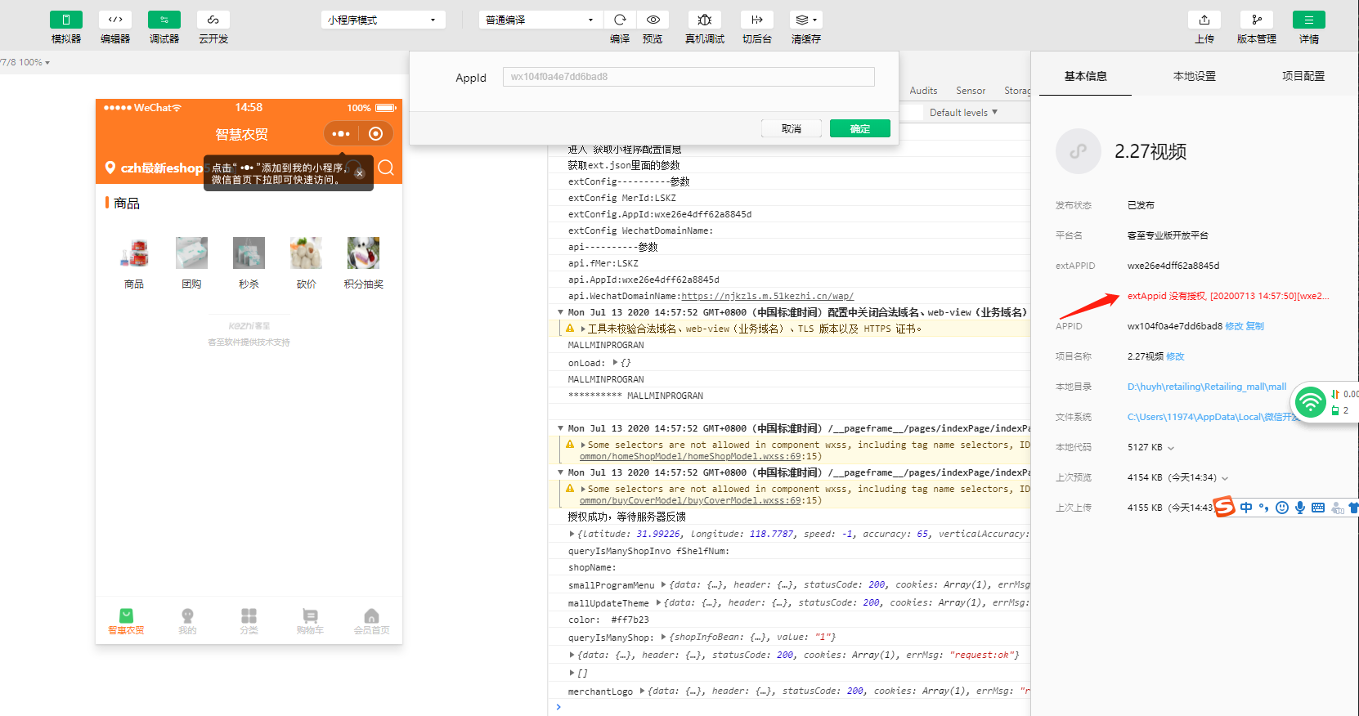The image size is (1359, 716).
Task: Expand the 上次预览 4154 KB details
Action: pyautogui.click(x=1225, y=478)
